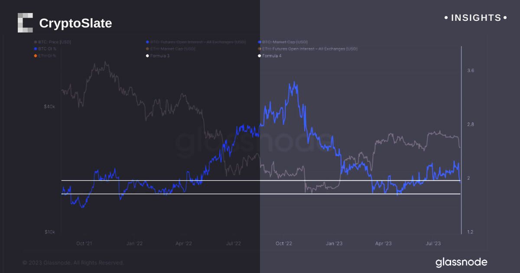The height and width of the screenshot is (273, 520).
Task: Click the BTC OI % blue legend dot
Action: tap(35, 49)
